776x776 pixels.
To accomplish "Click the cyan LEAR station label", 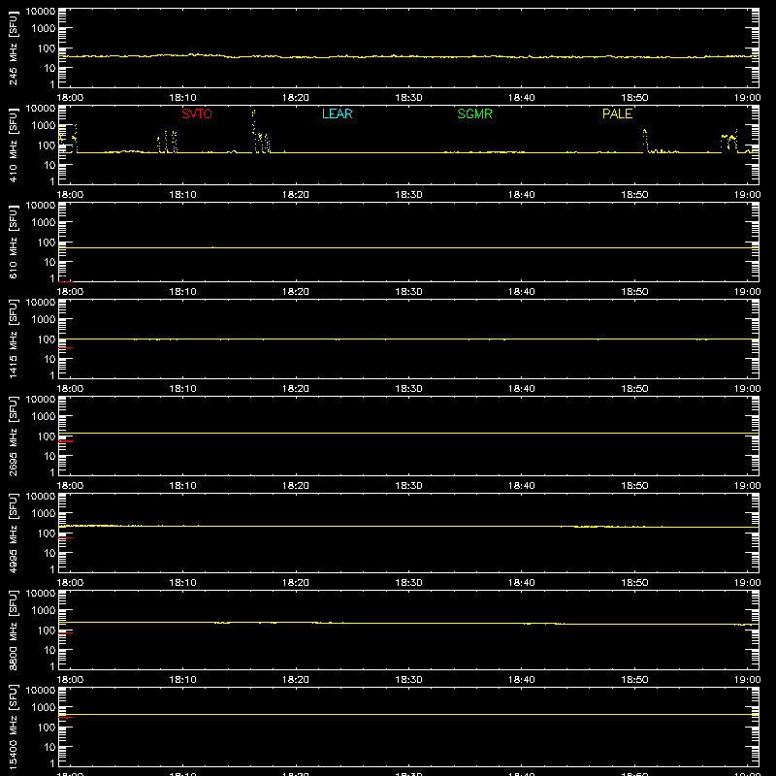I will 337,113.
